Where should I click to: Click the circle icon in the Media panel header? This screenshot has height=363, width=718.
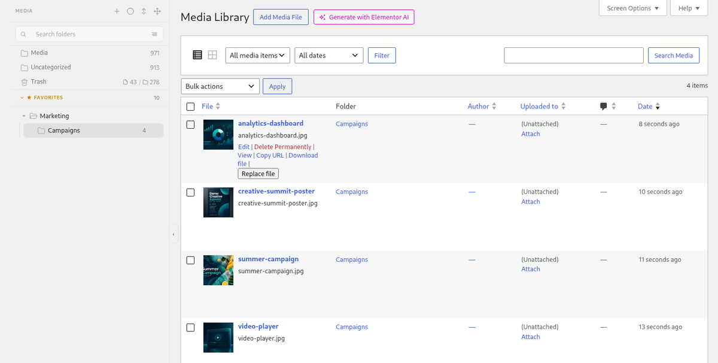click(x=130, y=11)
